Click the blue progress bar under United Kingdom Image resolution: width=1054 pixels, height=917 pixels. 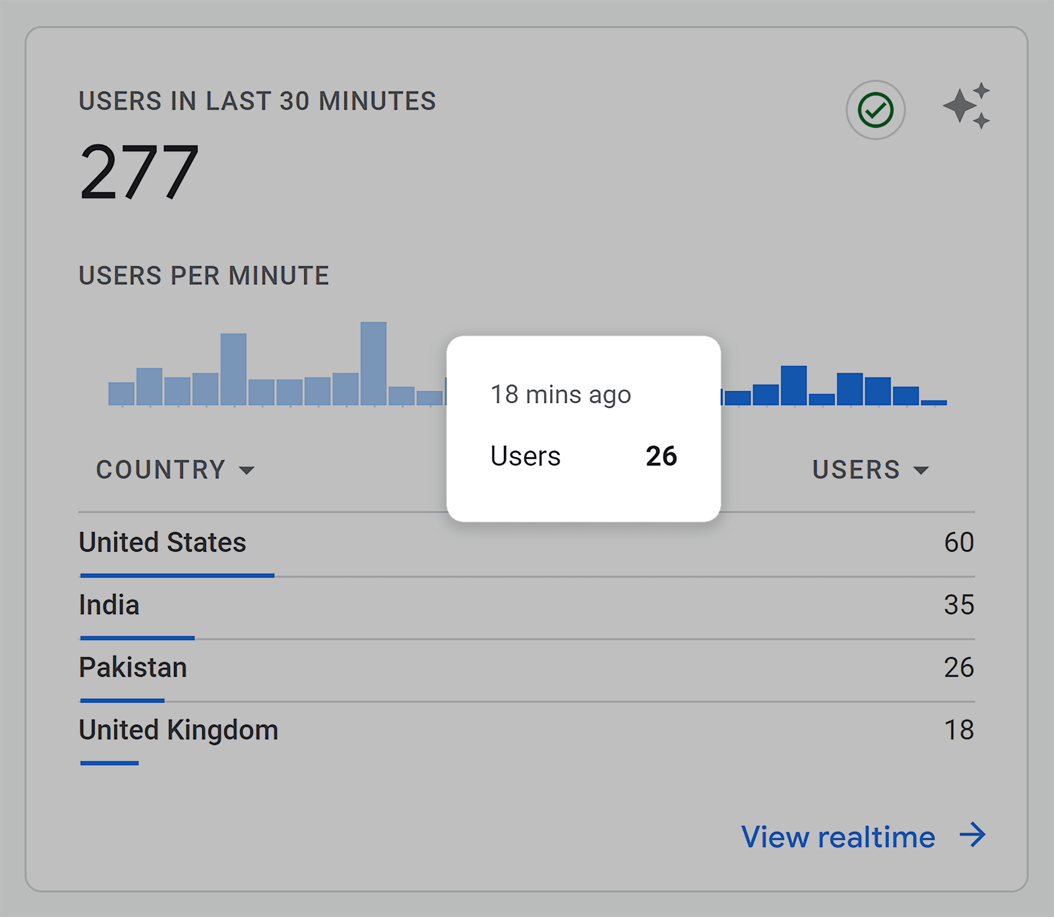point(110,763)
